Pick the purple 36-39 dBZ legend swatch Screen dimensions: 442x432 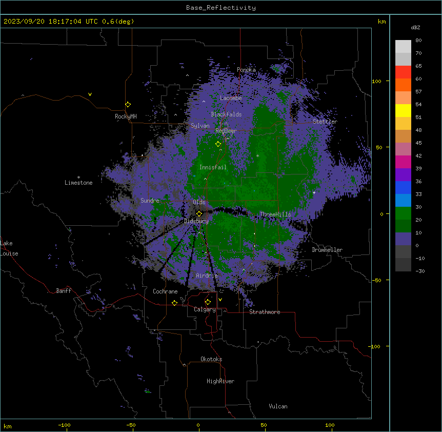[403, 175]
